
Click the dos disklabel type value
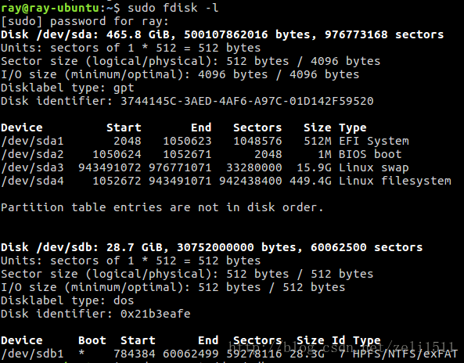coord(124,300)
